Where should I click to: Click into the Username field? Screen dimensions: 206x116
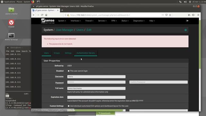point(96,77)
